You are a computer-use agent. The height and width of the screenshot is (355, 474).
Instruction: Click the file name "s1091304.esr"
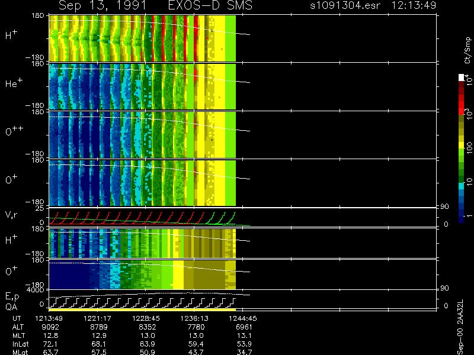click(x=345, y=5)
